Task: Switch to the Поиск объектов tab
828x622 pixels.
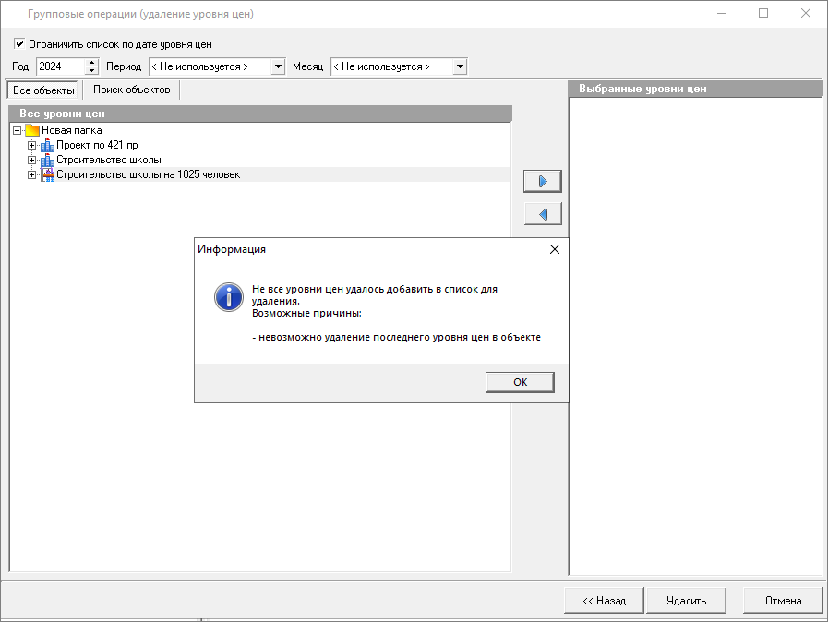Action: (x=131, y=90)
